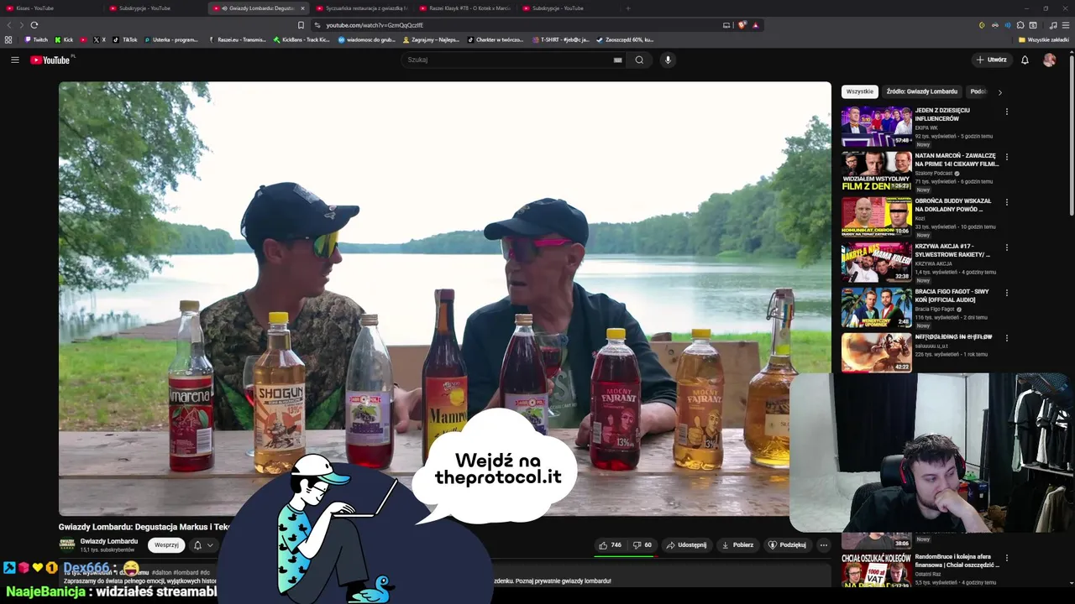Open the T-SHIRT bookmark
Viewport: 1075px width, 604px height.
point(560,39)
